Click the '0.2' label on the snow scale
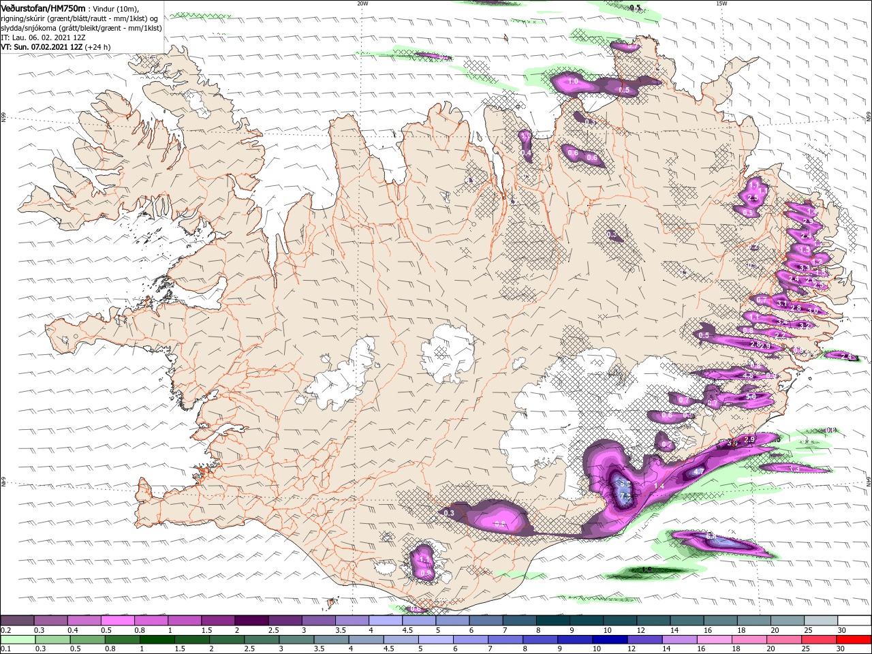 click(5, 630)
